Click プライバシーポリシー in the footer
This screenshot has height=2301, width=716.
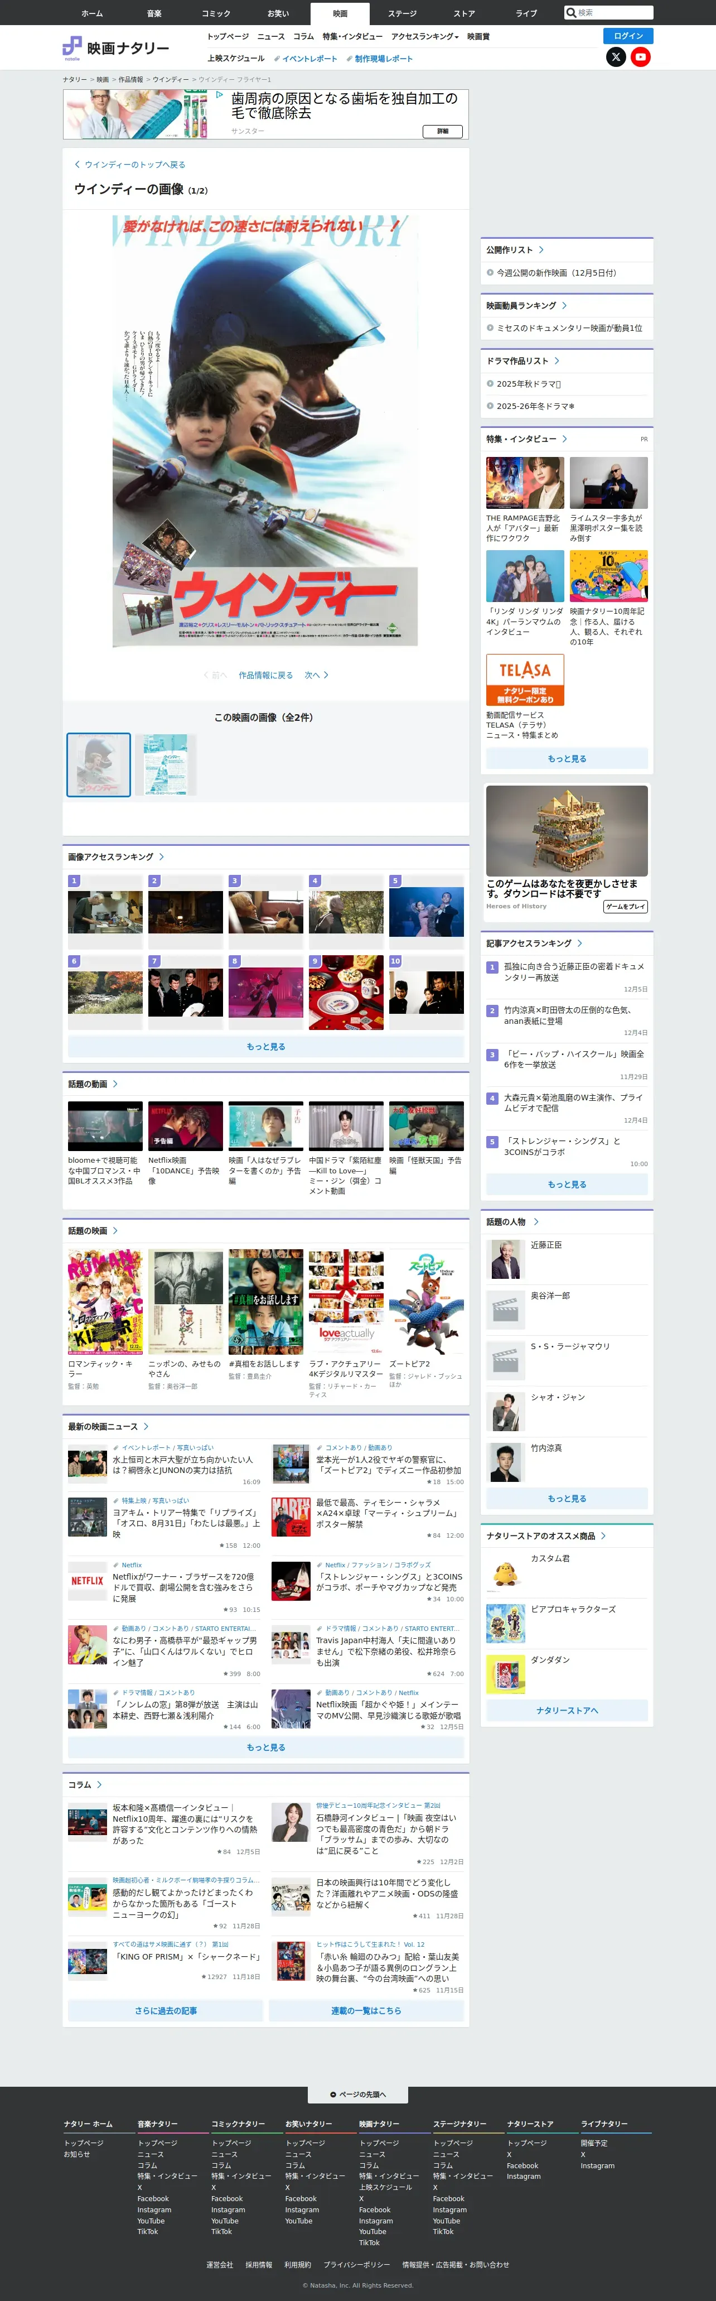pyautogui.click(x=356, y=2264)
